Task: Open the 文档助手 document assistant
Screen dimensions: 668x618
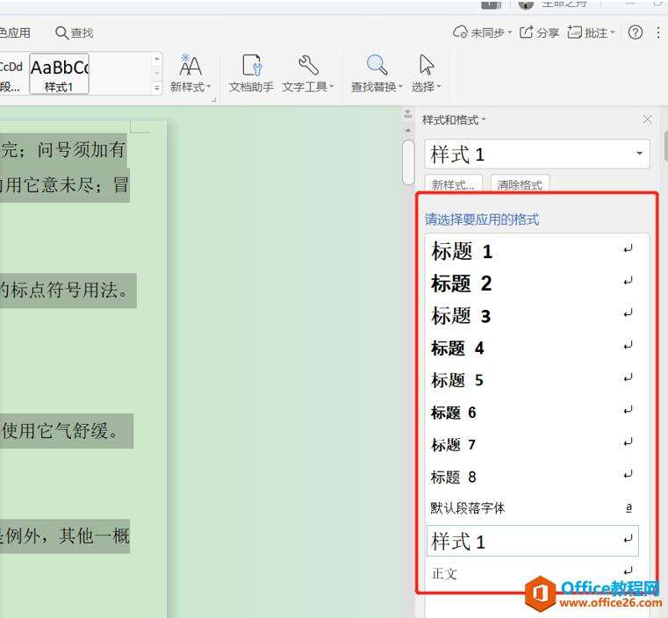Action: [251, 66]
